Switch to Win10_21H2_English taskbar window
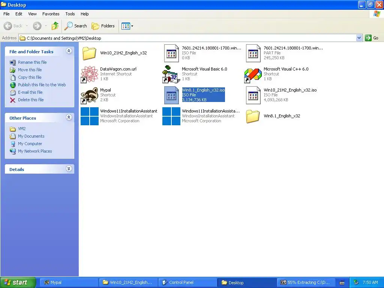This screenshot has width=384, height=288. pyautogui.click(x=129, y=282)
